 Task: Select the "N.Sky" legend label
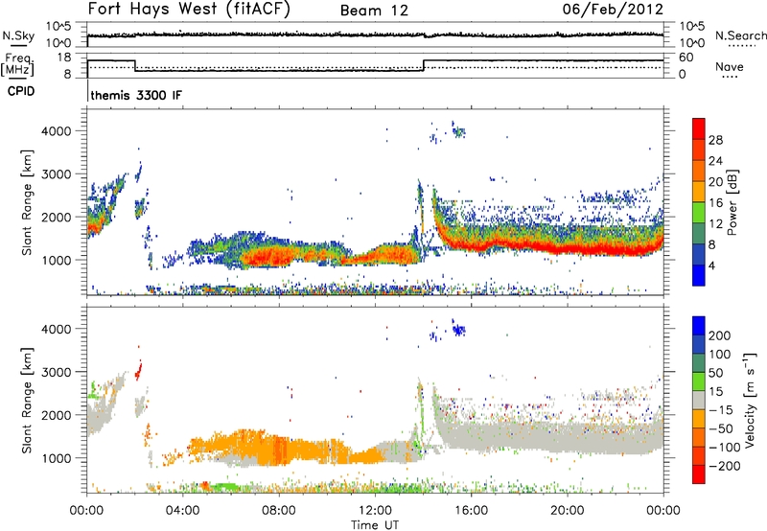click(x=18, y=35)
